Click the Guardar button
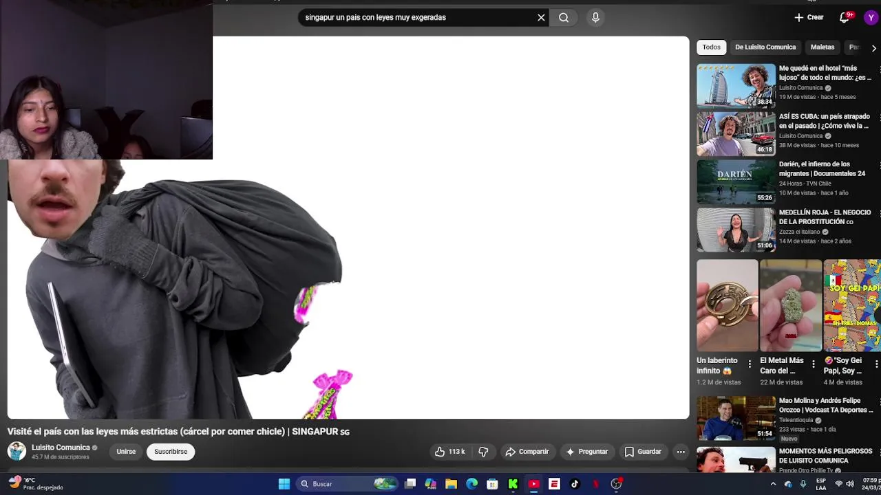Viewport: 881px width, 495px height. 643,452
